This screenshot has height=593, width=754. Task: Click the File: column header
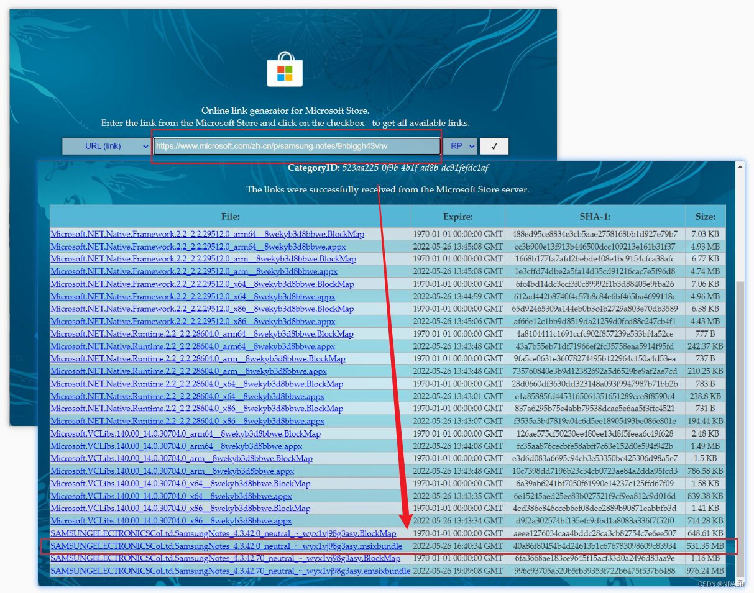[231, 217]
